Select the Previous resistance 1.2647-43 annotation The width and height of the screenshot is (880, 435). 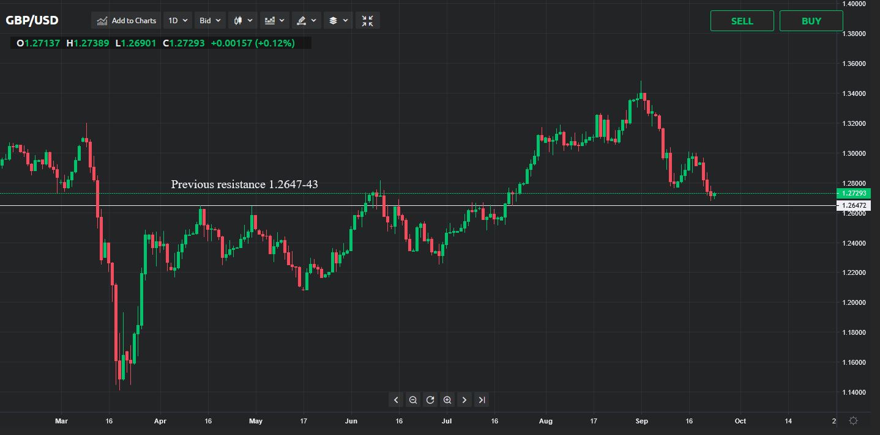[244, 184]
